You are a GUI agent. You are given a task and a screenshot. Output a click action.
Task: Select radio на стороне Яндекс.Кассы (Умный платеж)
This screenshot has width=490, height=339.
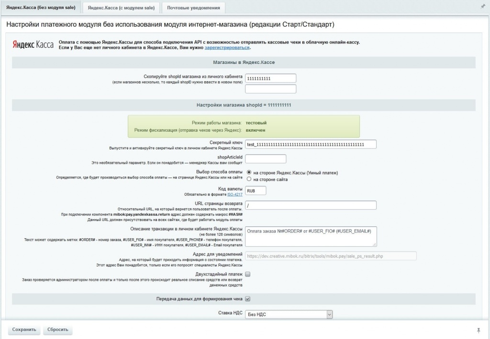249,172
